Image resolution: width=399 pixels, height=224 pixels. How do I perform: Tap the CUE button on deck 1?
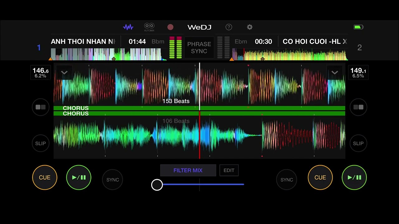(45, 177)
